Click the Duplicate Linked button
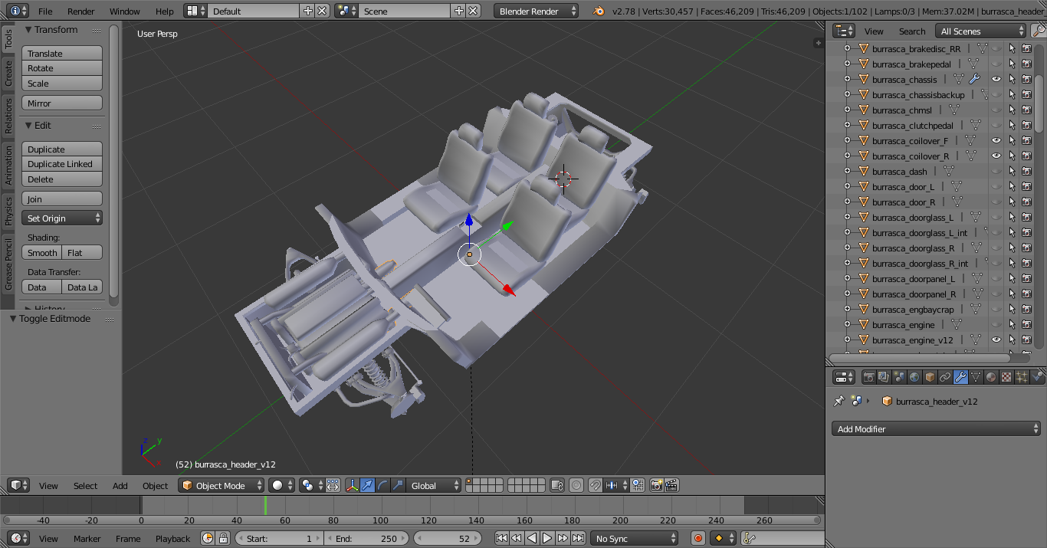Image resolution: width=1047 pixels, height=548 pixels. (61, 164)
